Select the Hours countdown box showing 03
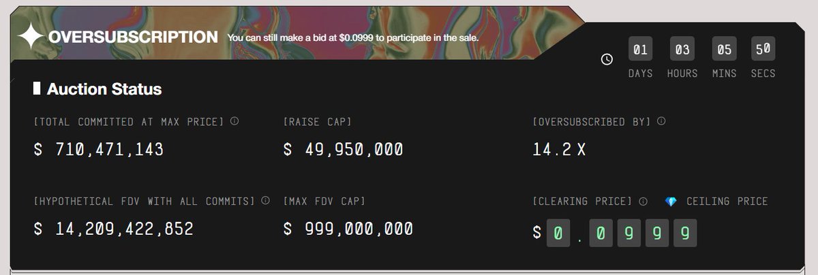The height and width of the screenshot is (275, 818). pos(682,49)
